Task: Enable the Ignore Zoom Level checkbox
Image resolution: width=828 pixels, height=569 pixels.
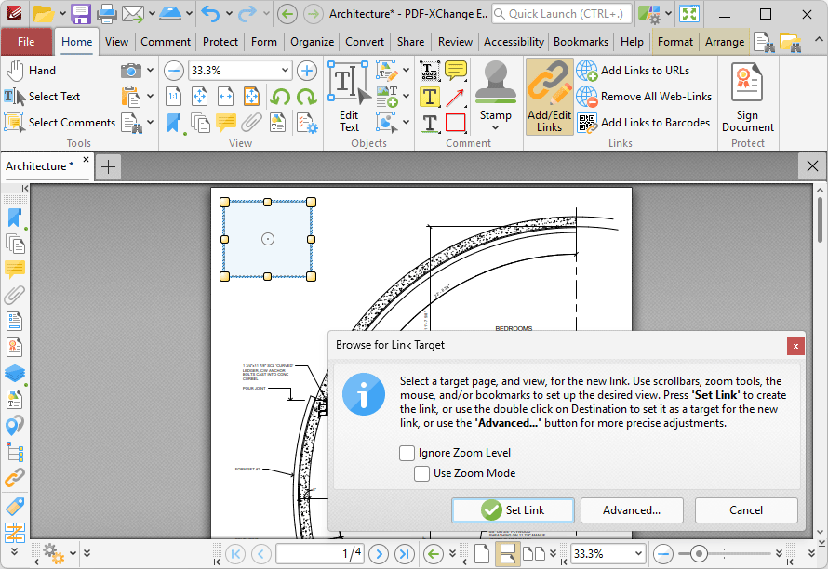Action: pyautogui.click(x=407, y=453)
